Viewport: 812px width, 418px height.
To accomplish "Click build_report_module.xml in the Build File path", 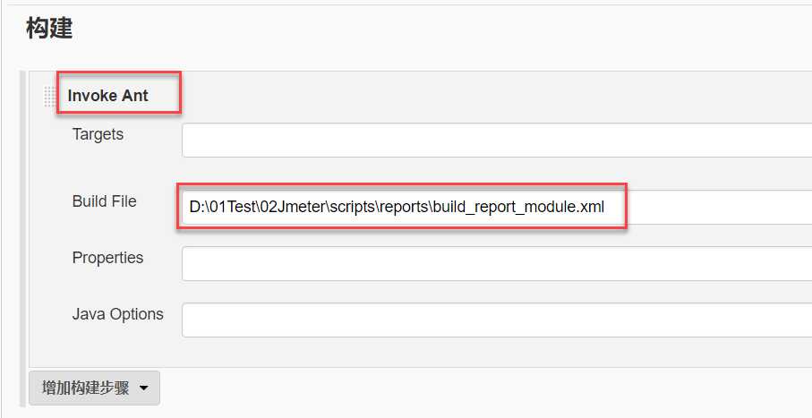I will point(518,208).
